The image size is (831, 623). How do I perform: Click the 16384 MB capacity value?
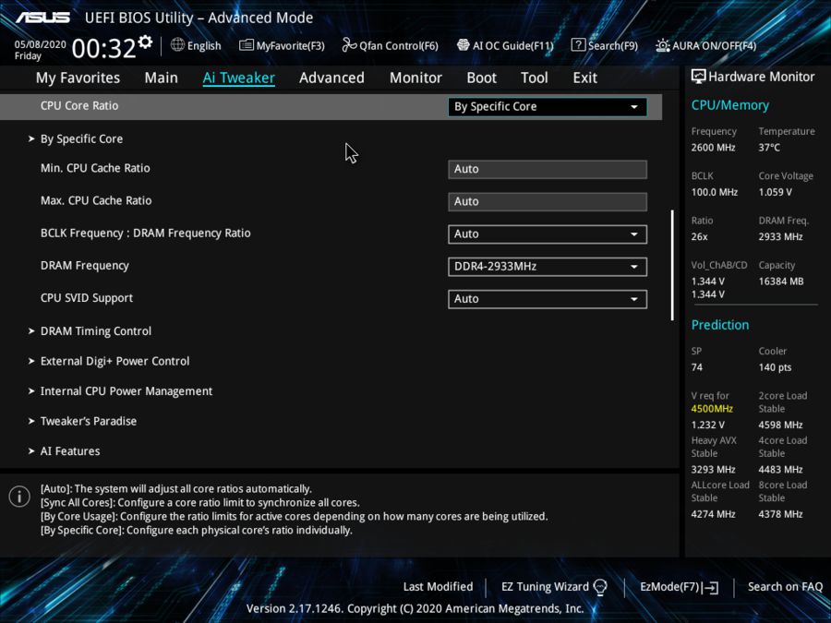[x=780, y=282]
